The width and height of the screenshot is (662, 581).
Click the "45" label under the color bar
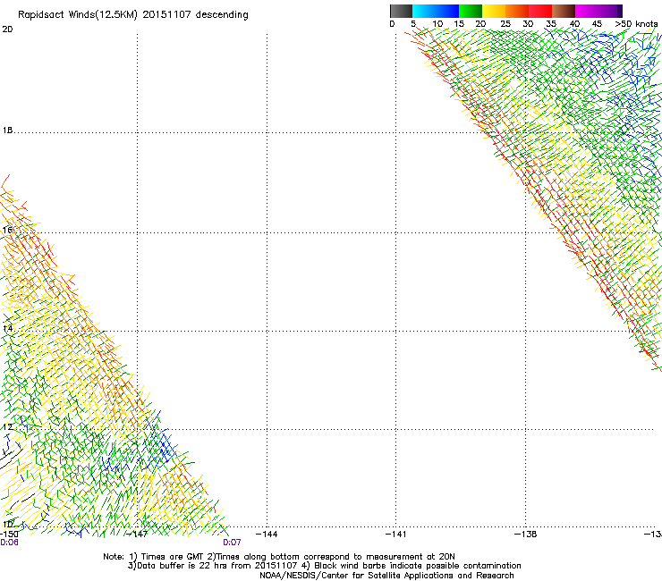click(597, 23)
